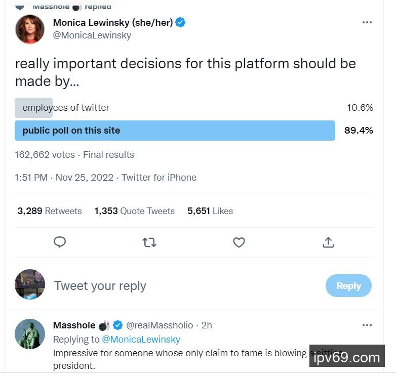Image resolution: width=396 pixels, height=378 pixels.
Task: Click the @MonicaLewinsky mention in reply
Action: tap(141, 339)
